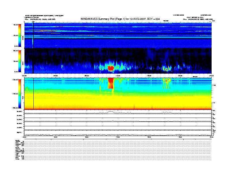
Task: Click the 16:00 label under RAD1 spectrogram
Action: tap(149, 76)
